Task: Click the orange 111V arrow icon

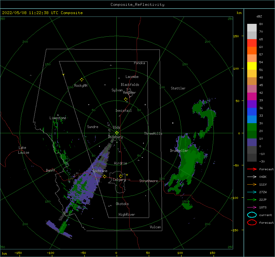Action: tap(252, 184)
